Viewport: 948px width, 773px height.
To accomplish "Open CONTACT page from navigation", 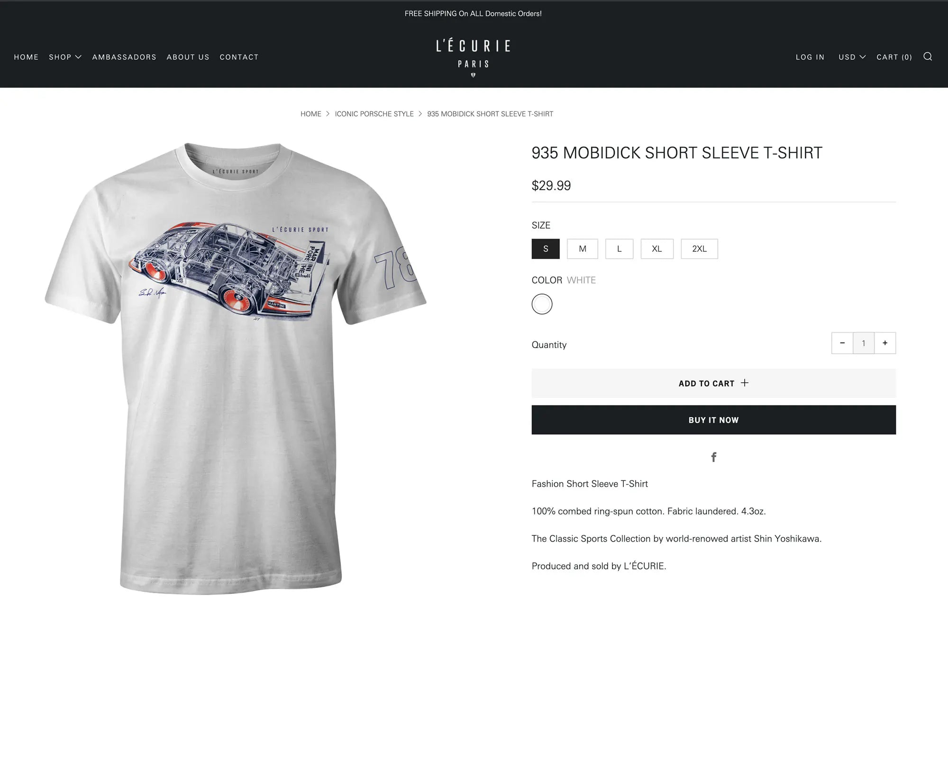I will pos(239,57).
